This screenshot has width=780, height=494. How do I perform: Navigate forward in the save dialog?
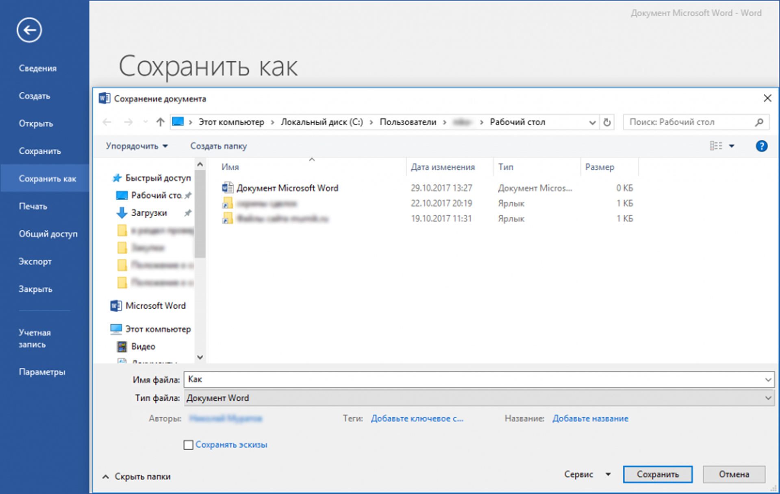[128, 122]
